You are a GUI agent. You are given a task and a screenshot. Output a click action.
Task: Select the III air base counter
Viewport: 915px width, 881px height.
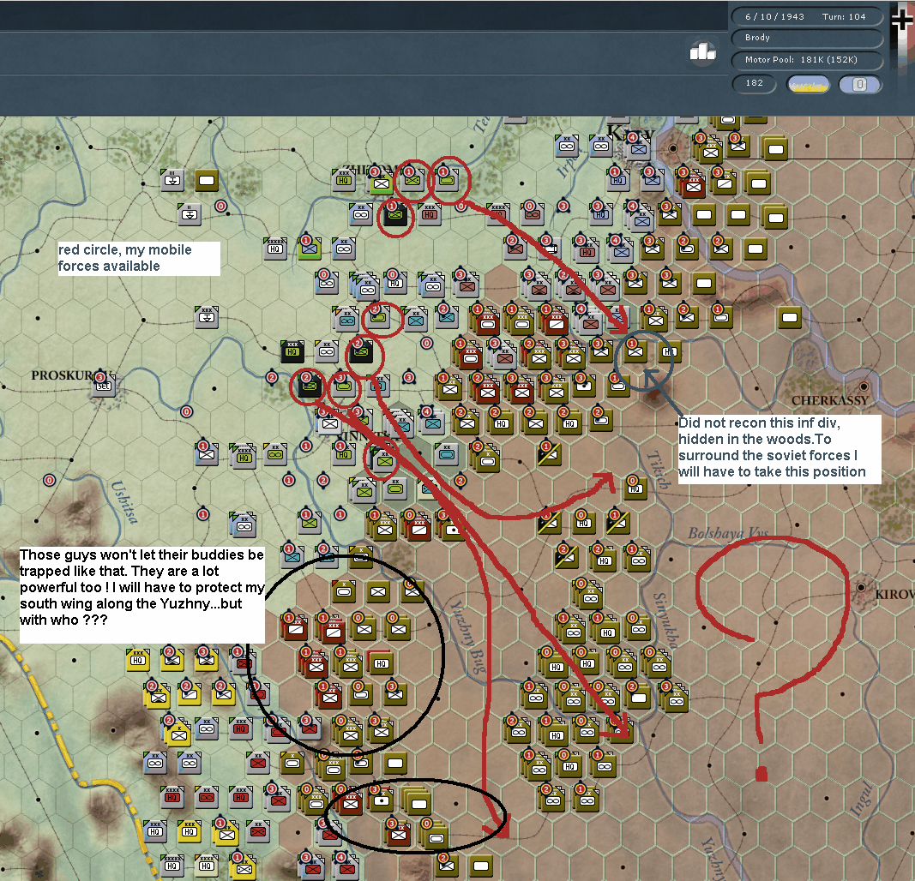pyautogui.click(x=172, y=180)
